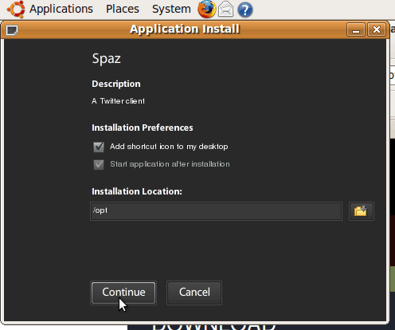Click the Installation Location path field

pyautogui.click(x=216, y=211)
